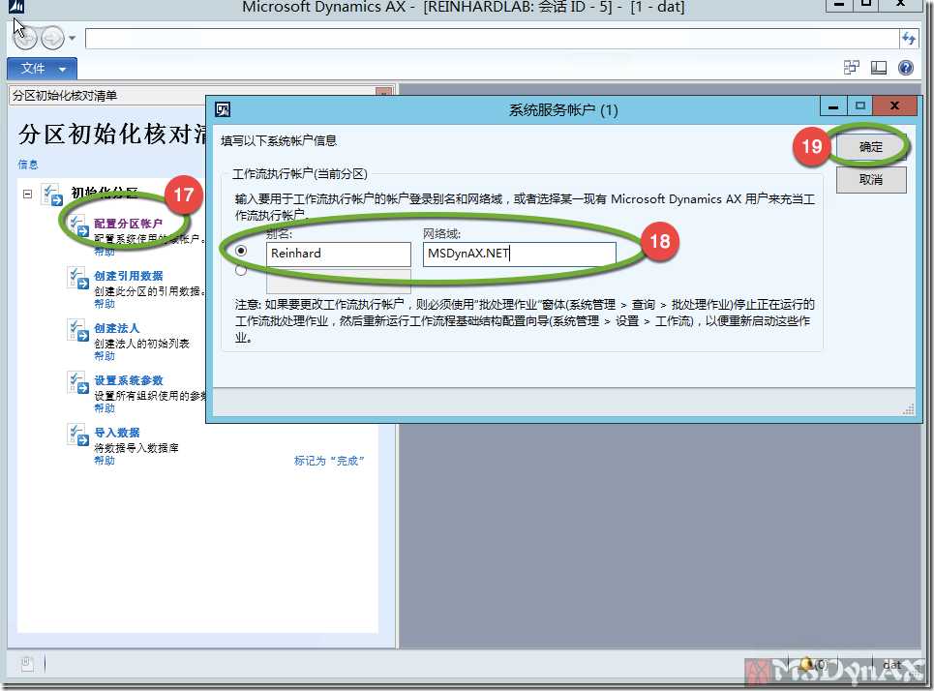Click the 别名 field containing Reinhard
The height and width of the screenshot is (691, 934).
click(339, 254)
